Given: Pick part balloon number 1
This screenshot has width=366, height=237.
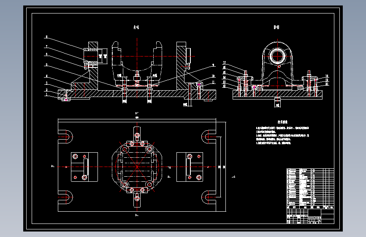Looking at the screenshot, I should coord(46,94).
